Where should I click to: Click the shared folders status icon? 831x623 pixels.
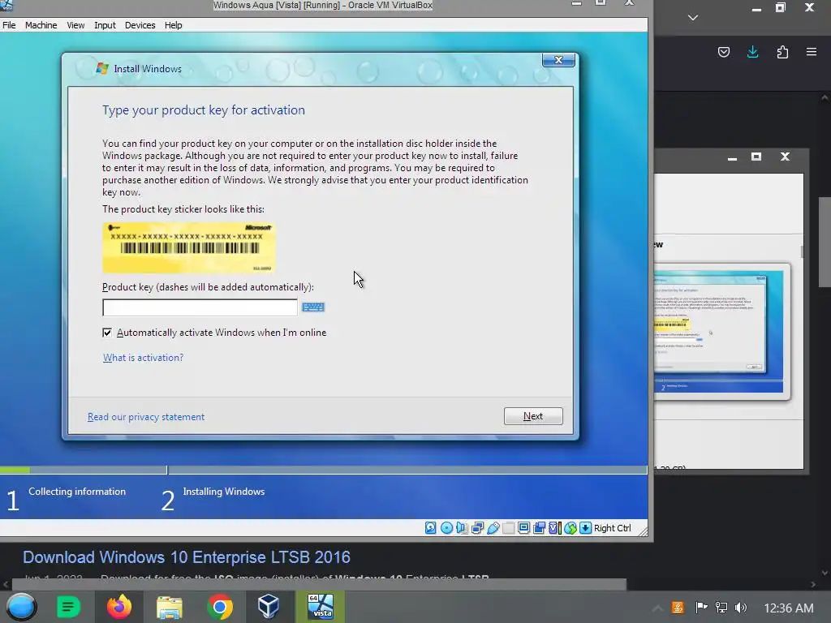[508, 527]
